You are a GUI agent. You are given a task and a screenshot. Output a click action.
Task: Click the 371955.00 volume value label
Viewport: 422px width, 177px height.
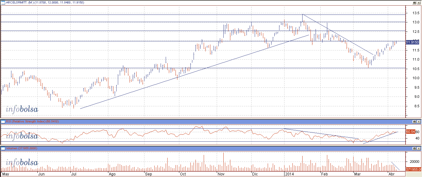point(413,170)
